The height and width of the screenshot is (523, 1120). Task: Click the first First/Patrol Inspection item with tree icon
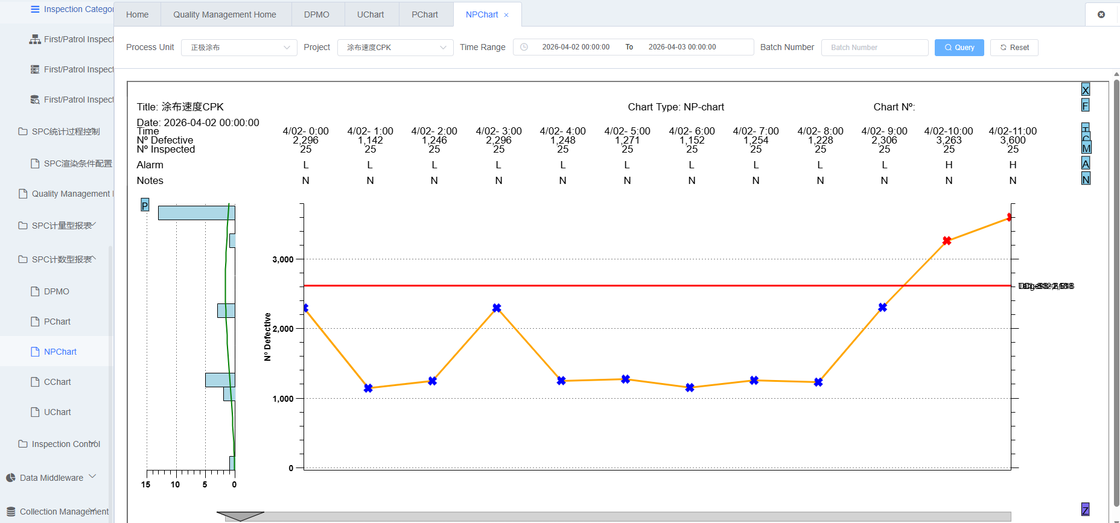[71, 39]
